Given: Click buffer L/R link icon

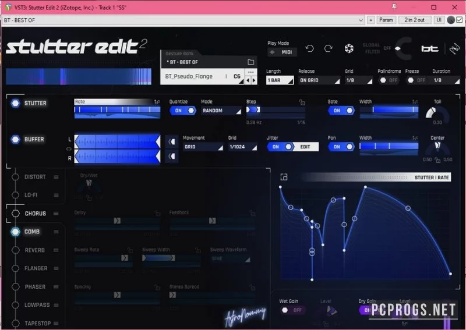Looking at the screenshot, I should (69, 149).
